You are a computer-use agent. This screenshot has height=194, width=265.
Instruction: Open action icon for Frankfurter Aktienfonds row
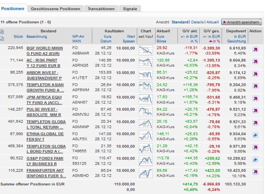coord(255,172)
